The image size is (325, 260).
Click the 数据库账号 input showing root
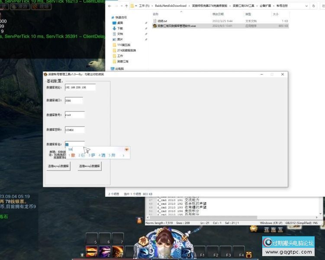75,115
